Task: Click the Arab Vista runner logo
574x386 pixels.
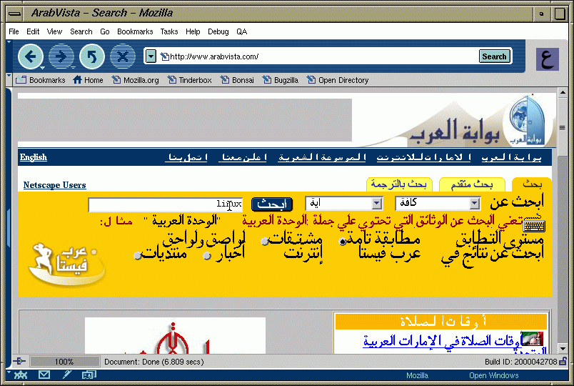Action: [x=66, y=264]
